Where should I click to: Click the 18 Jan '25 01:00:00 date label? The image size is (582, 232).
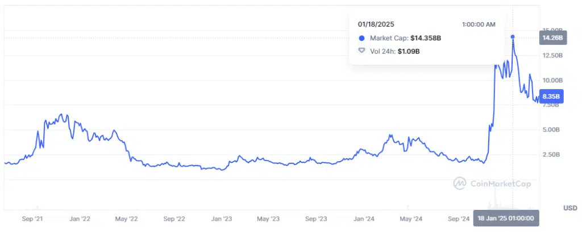click(506, 218)
